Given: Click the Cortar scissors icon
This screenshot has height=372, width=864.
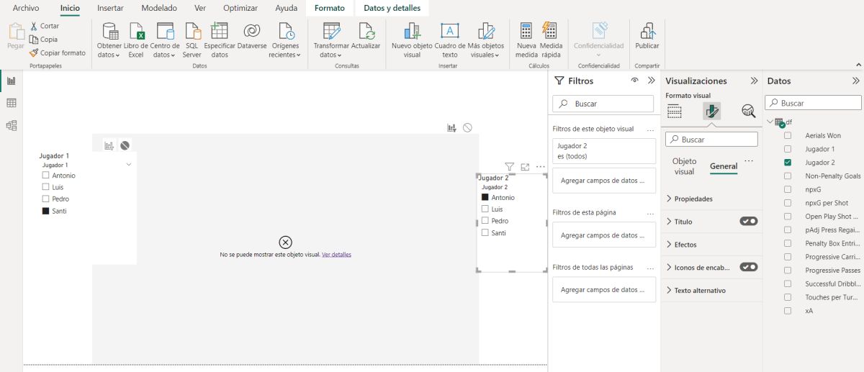Looking at the screenshot, I should (34, 26).
